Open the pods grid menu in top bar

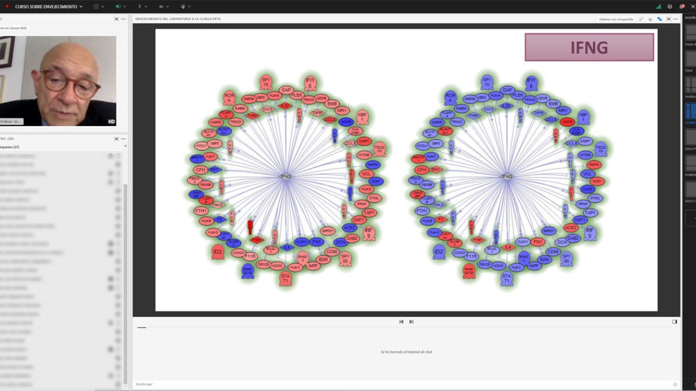[x=96, y=7]
